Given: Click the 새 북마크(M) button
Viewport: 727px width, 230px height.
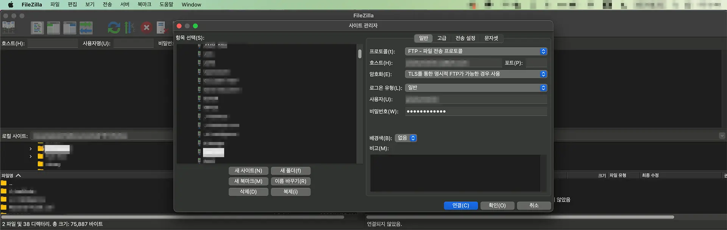Looking at the screenshot, I should 248,181.
